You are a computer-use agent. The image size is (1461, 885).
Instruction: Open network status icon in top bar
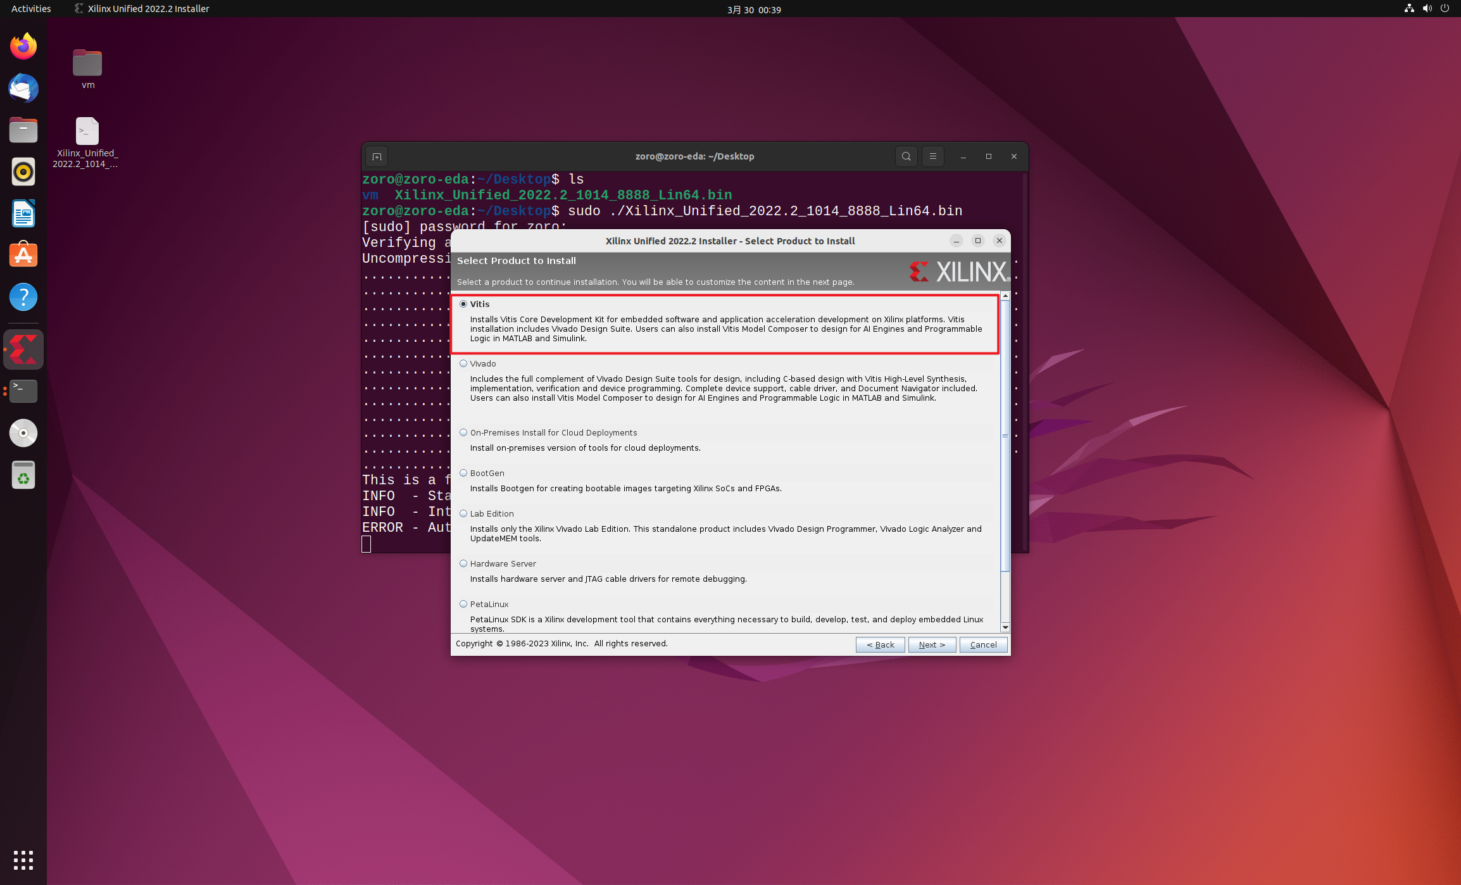click(x=1409, y=9)
